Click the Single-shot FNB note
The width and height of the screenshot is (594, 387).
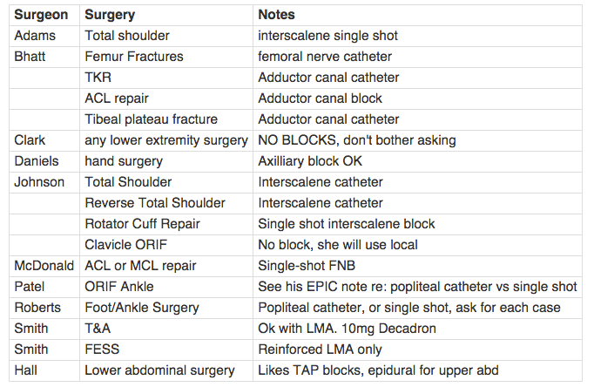(x=417, y=266)
